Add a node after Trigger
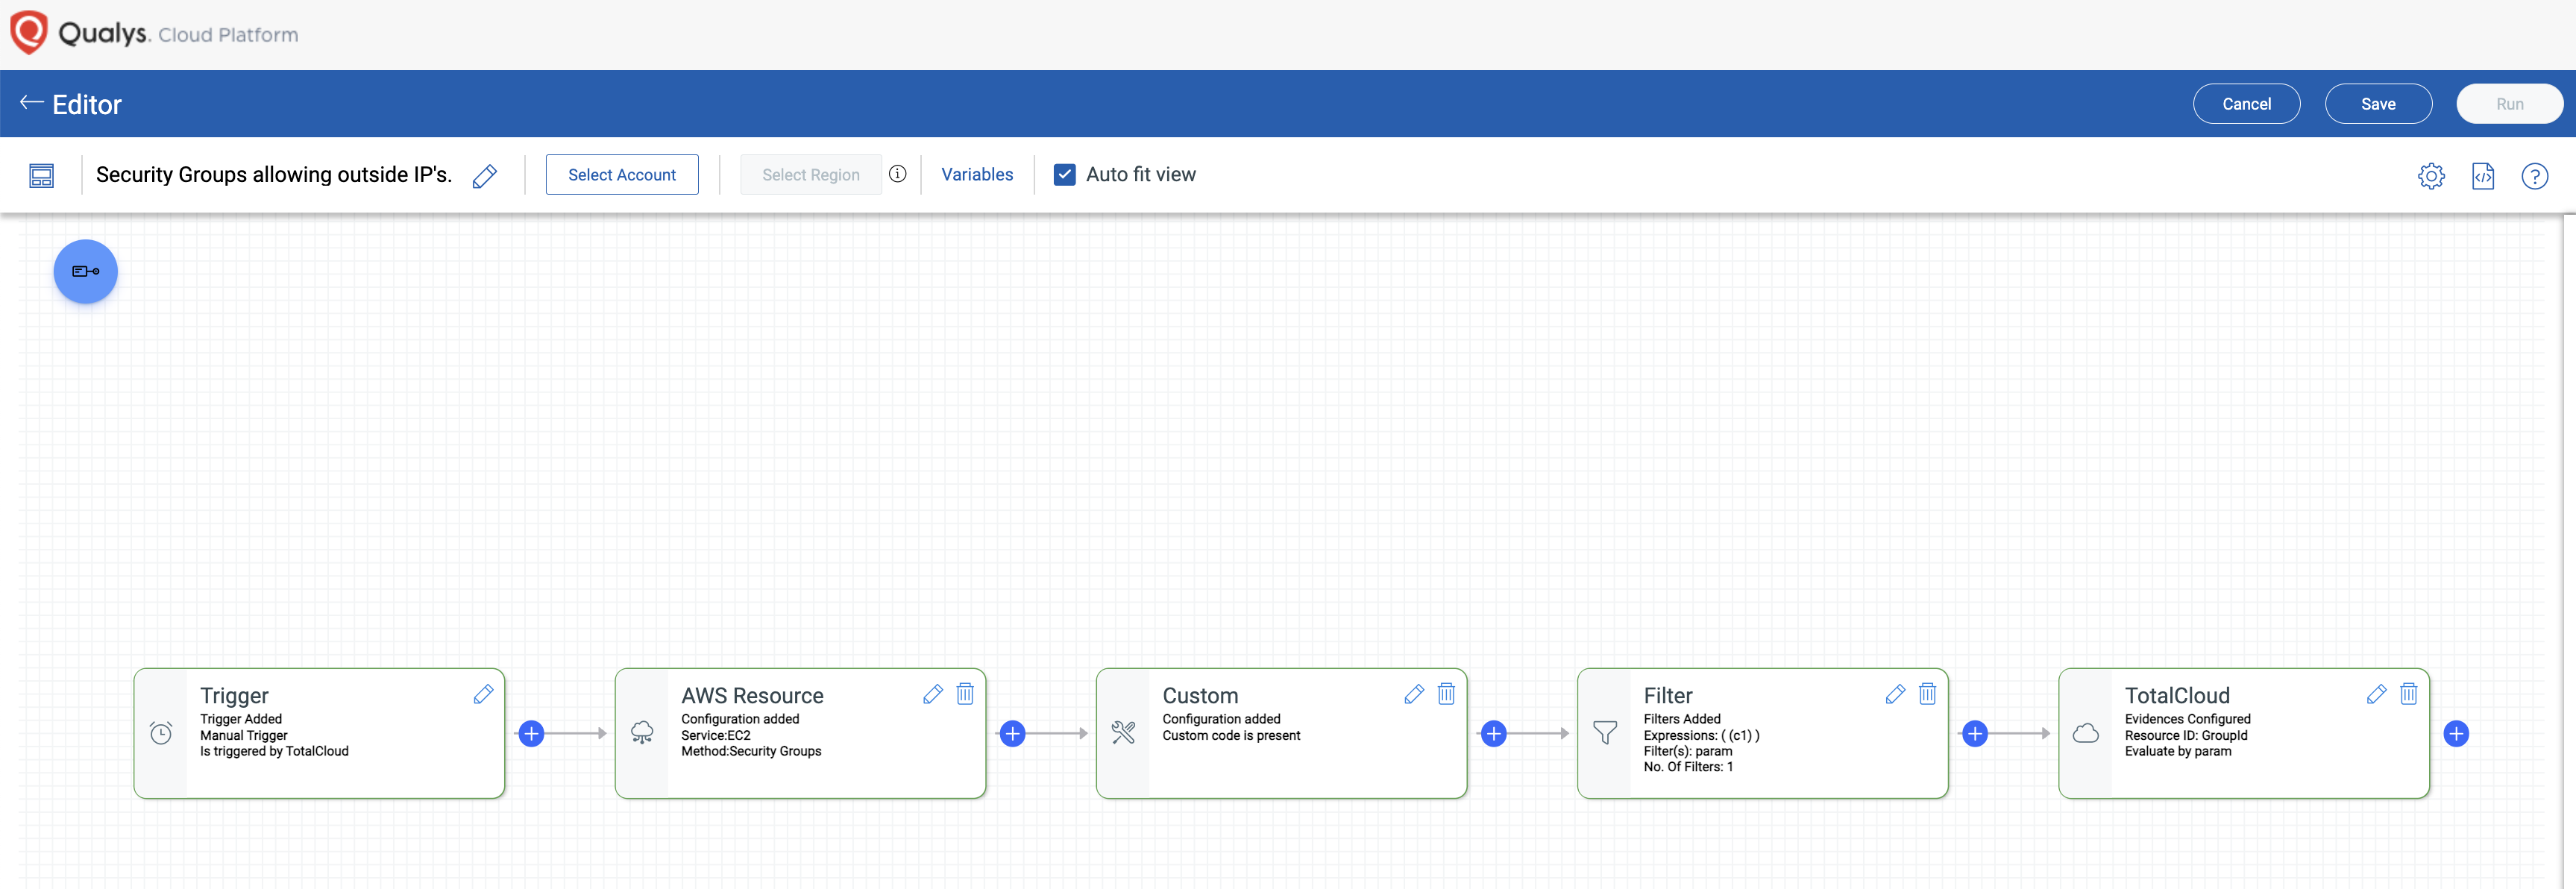 coord(531,733)
